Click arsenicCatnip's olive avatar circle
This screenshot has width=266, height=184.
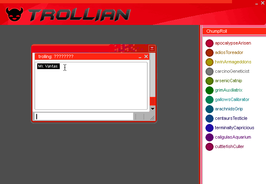coord(210,81)
